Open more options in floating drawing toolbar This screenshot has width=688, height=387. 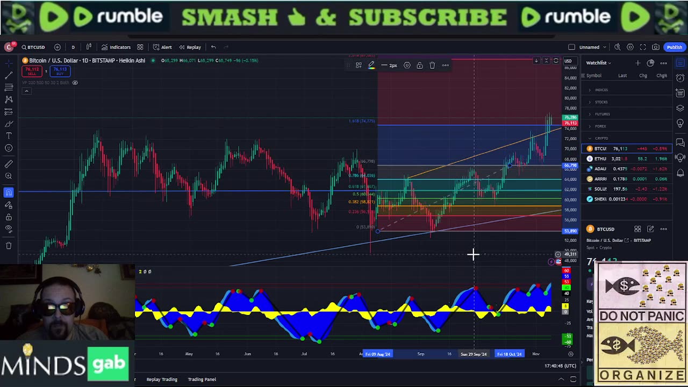coord(446,66)
